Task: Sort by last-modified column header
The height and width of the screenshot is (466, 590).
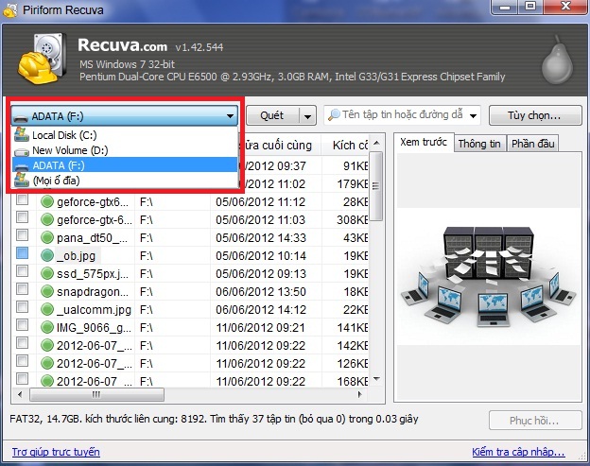Action: click(x=280, y=145)
